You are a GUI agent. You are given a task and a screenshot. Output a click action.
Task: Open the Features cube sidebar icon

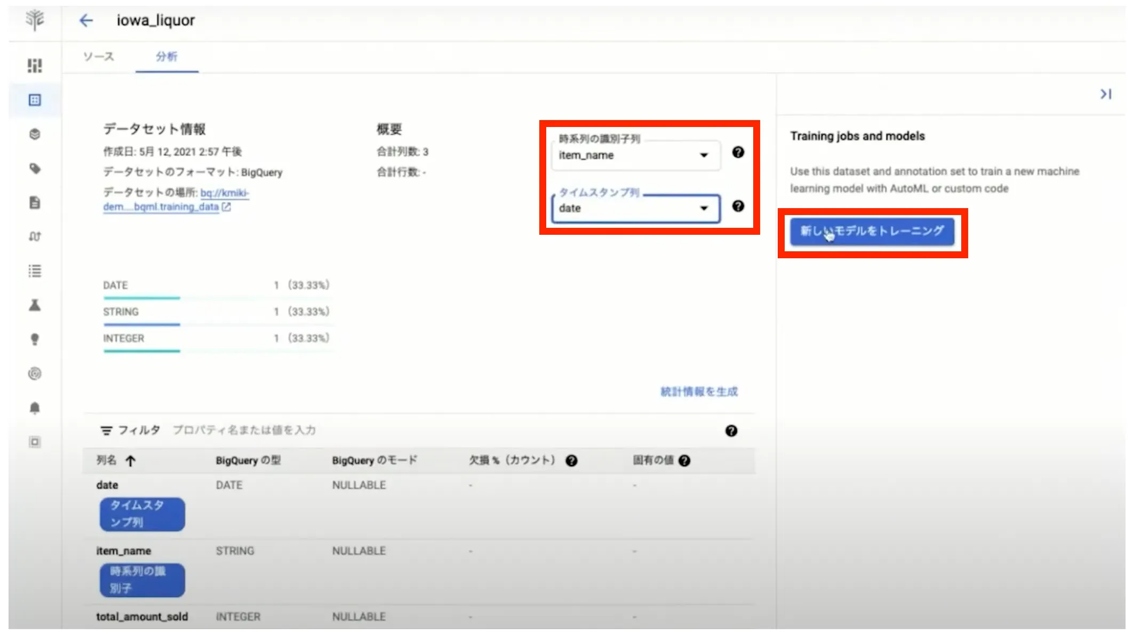(35, 134)
